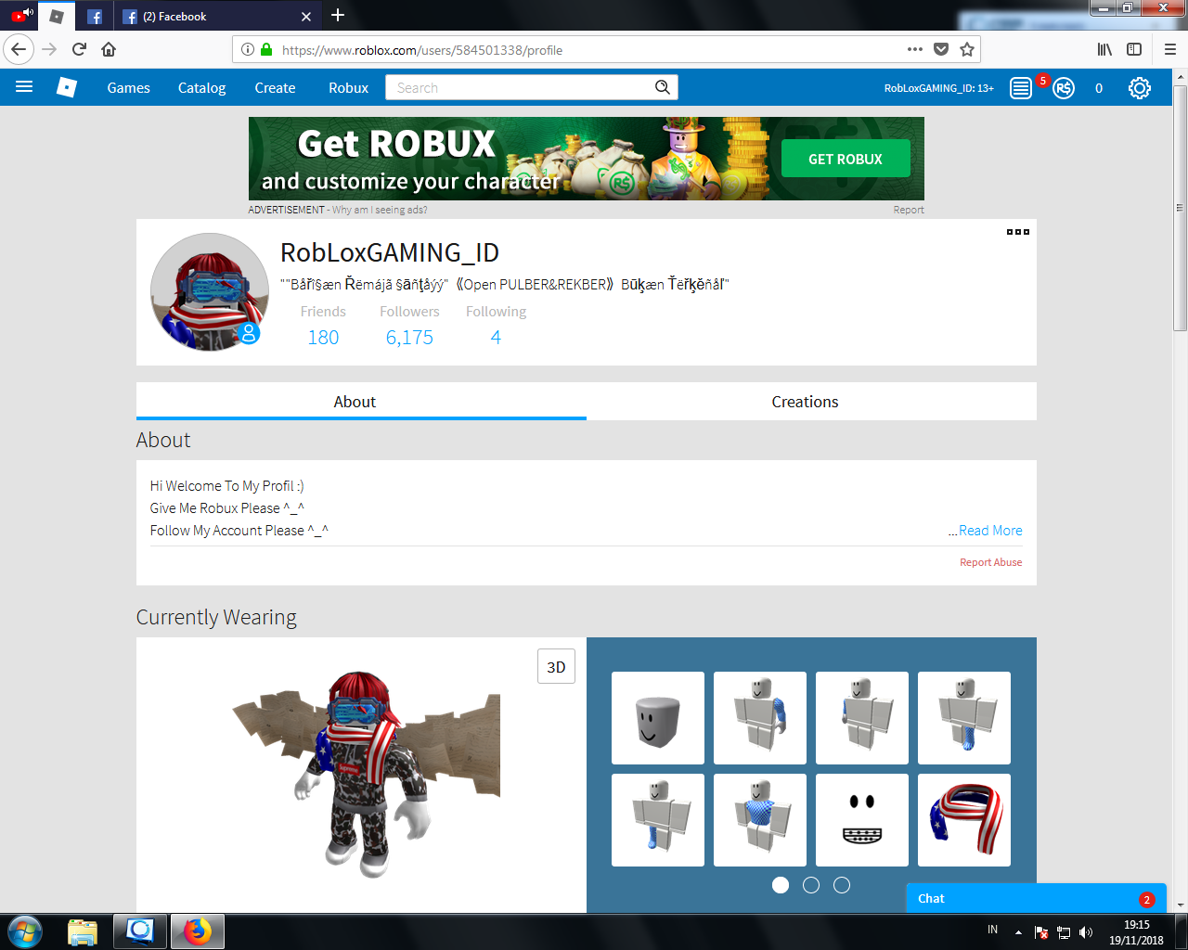1188x950 pixels.
Task: Click the Firefox forward arrow button
Action: pos(50,49)
